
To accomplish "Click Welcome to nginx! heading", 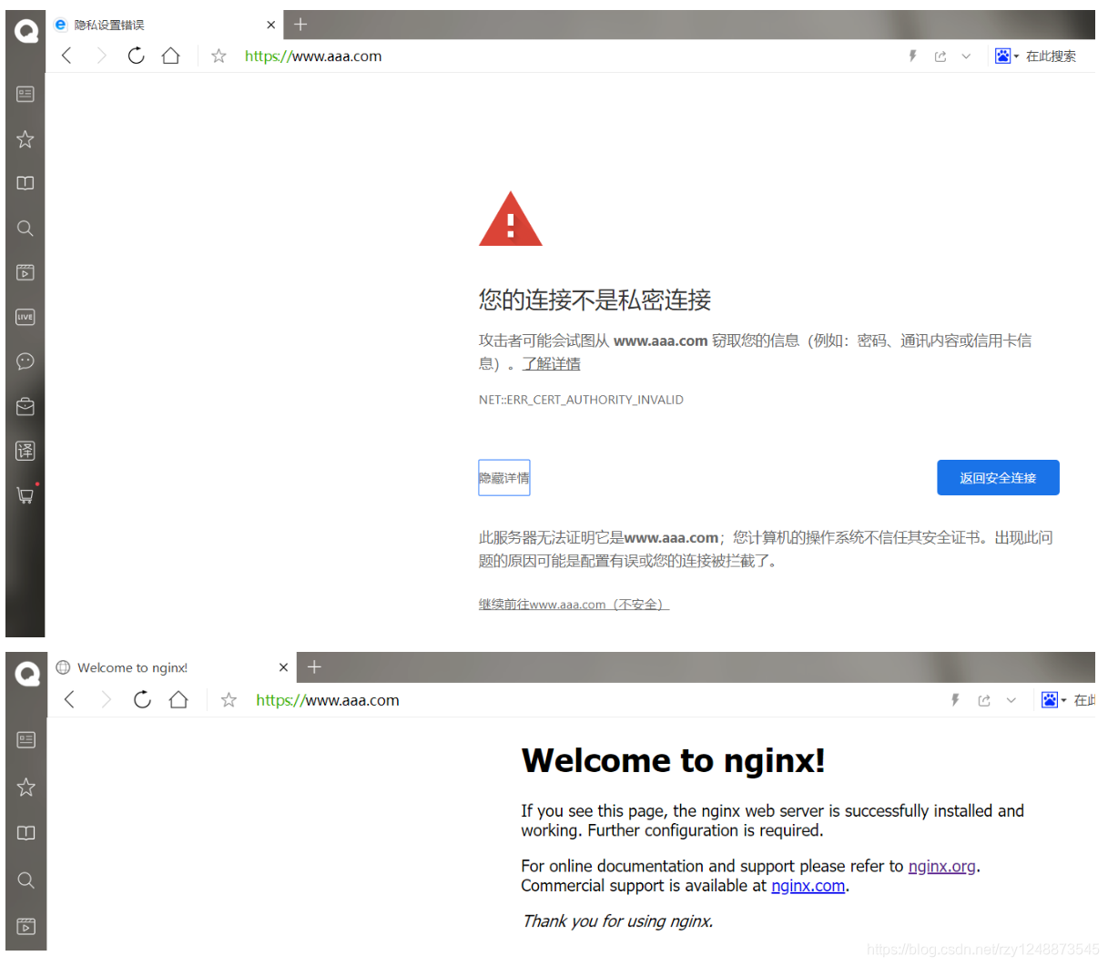I will coord(673,760).
